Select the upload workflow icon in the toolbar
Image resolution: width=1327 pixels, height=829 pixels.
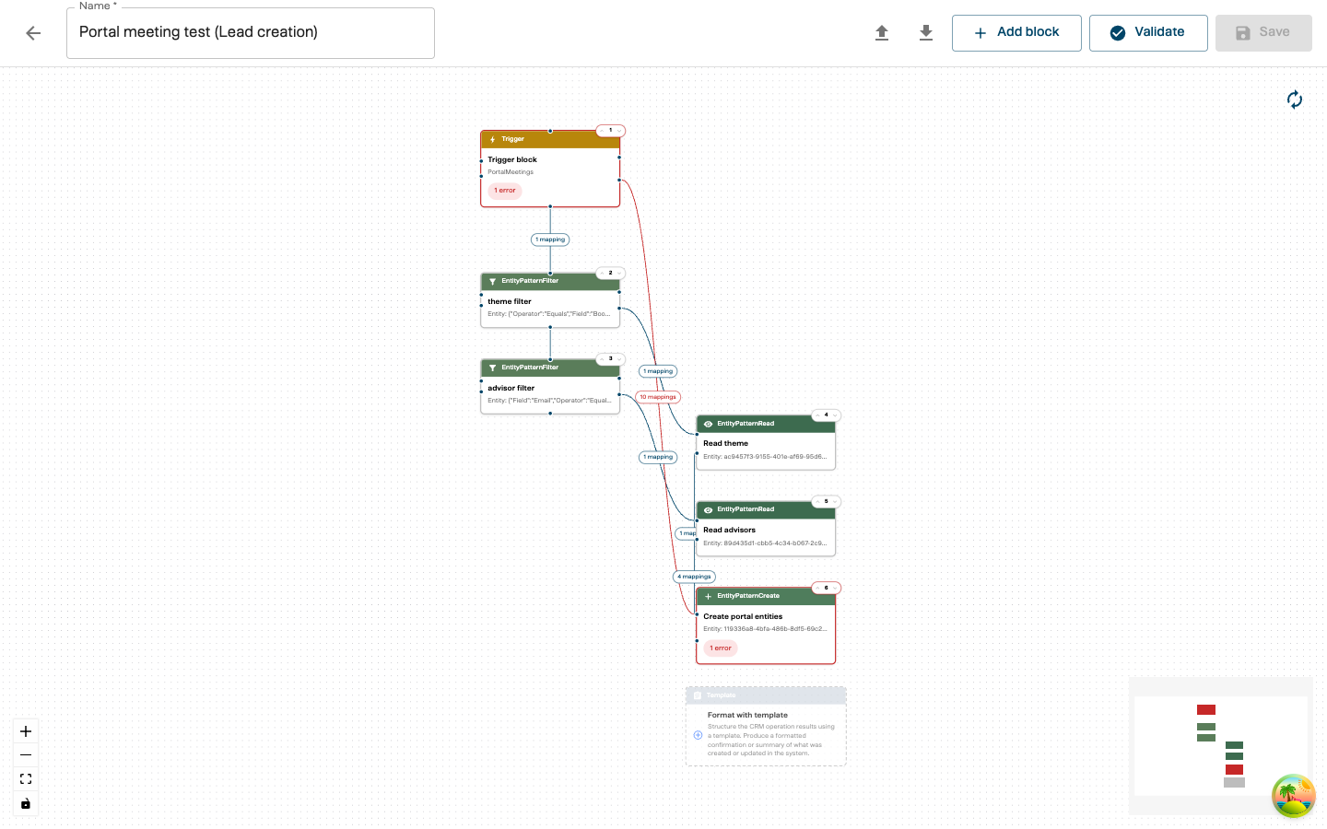click(x=882, y=32)
